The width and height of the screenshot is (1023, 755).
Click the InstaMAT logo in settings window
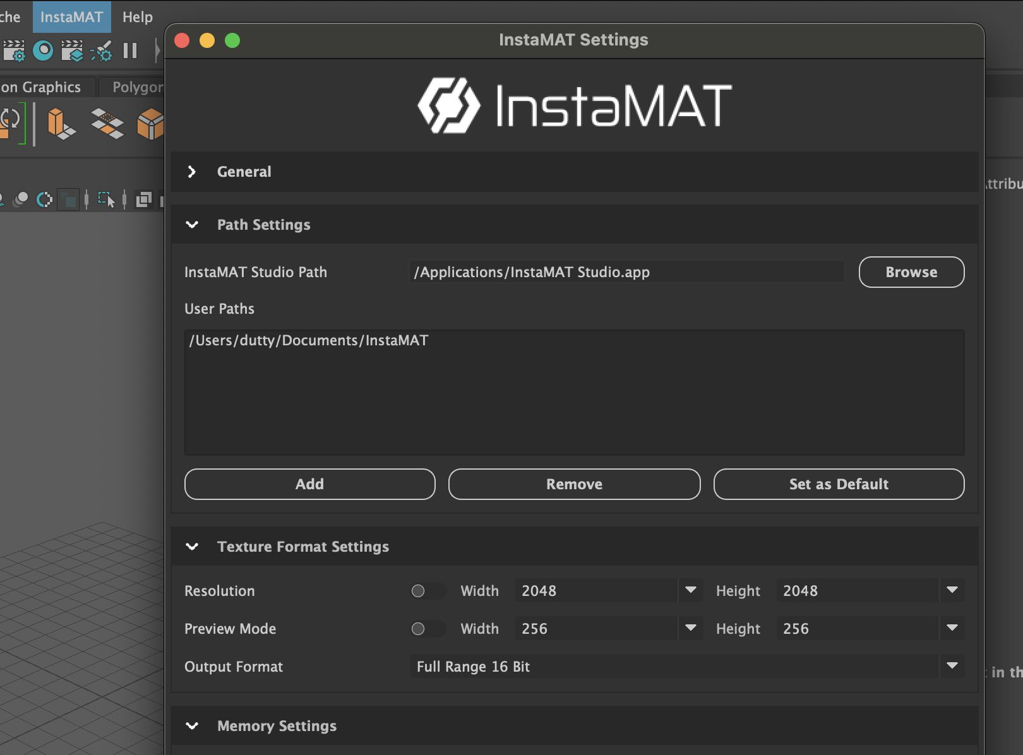tap(574, 105)
